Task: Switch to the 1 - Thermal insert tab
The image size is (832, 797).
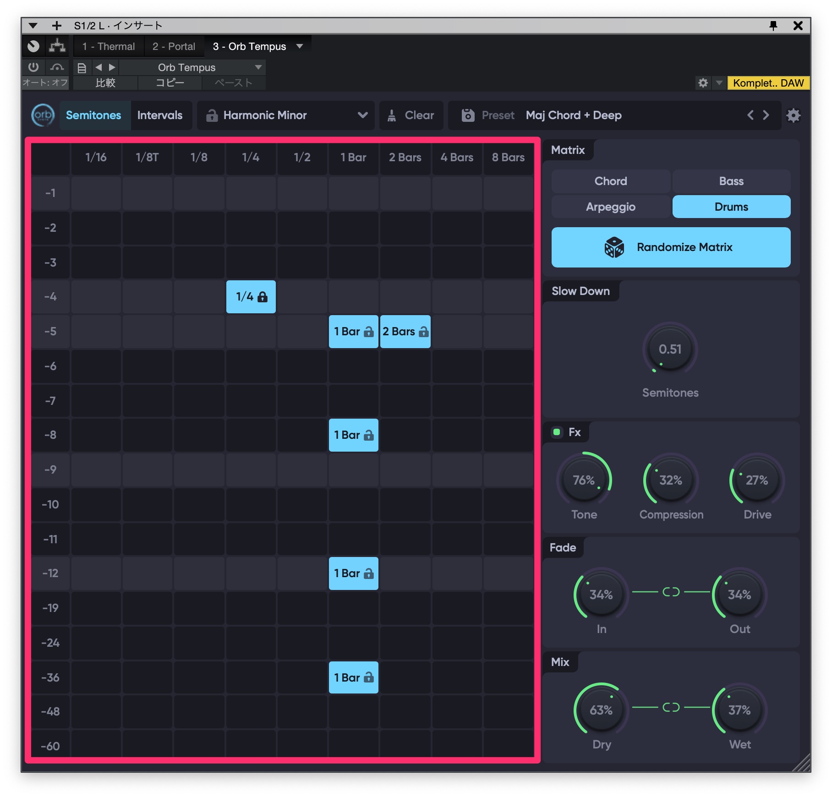Action: [x=109, y=46]
